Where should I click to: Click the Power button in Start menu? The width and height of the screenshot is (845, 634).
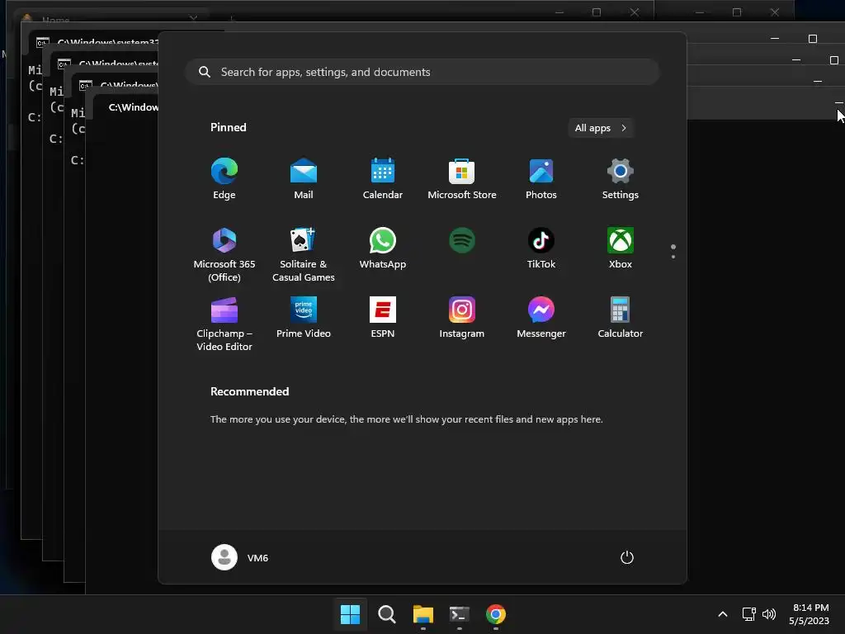(627, 557)
